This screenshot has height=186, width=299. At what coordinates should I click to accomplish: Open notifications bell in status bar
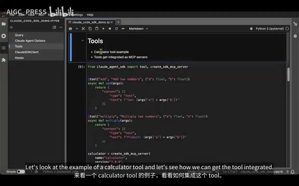click(293, 172)
